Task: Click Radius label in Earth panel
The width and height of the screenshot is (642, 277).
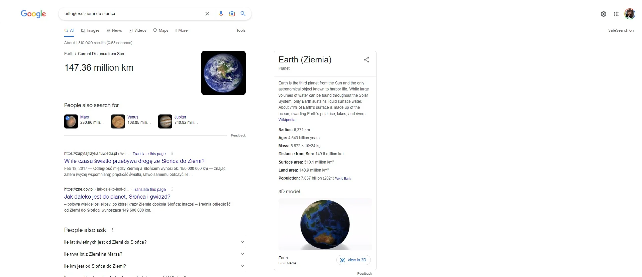Action: pyautogui.click(x=286, y=130)
